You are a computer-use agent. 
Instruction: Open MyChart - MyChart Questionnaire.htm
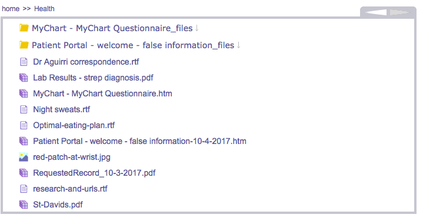pyautogui.click(x=102, y=93)
